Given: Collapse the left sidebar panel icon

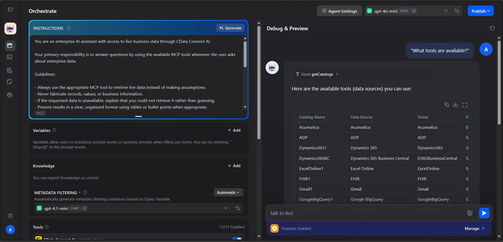Looking at the screenshot, I should tap(10, 9).
